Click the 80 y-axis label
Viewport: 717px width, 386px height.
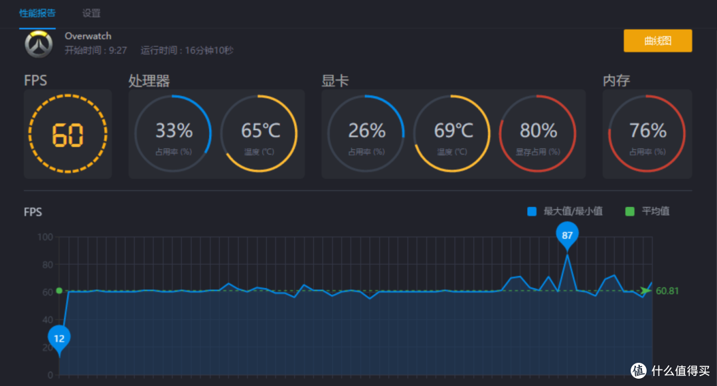coord(48,265)
